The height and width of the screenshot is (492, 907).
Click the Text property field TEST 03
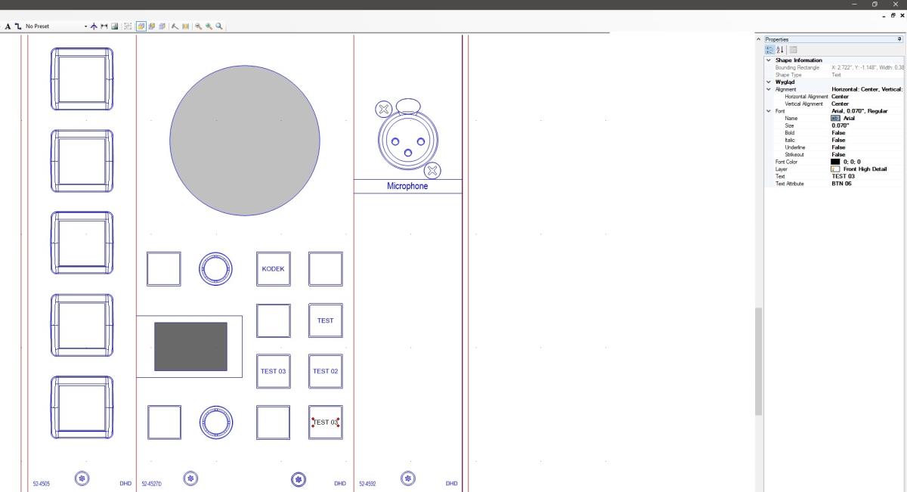point(843,176)
